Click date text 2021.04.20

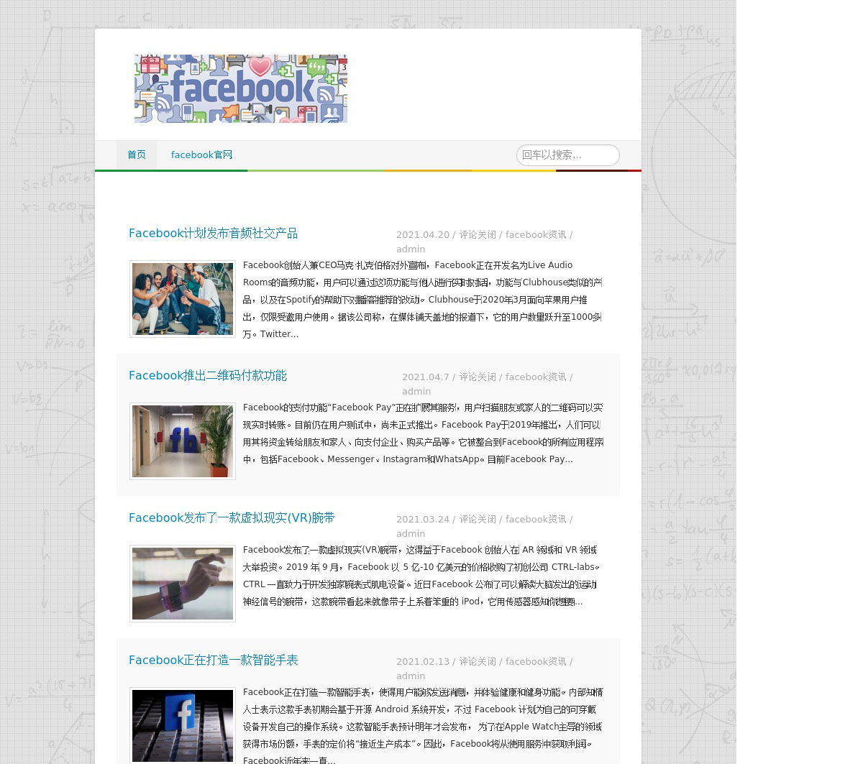coord(423,234)
